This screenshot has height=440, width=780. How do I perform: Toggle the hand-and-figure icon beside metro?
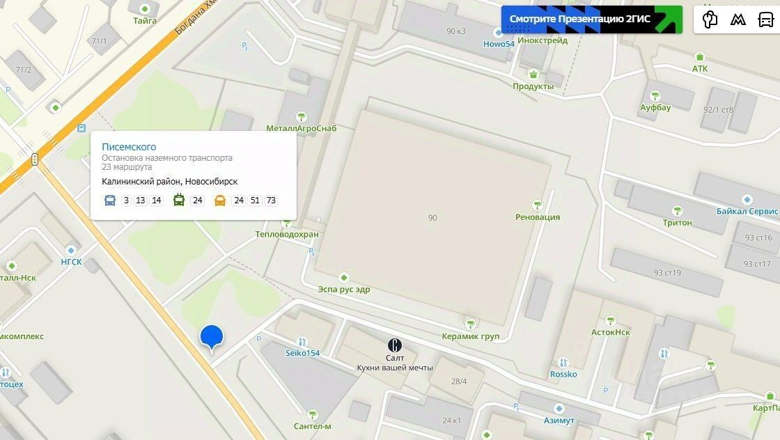point(710,19)
